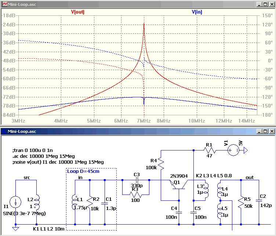Maximize the waveform plot window
Image resolution: width=276 pixels, height=236 pixels.
(x=265, y=4)
